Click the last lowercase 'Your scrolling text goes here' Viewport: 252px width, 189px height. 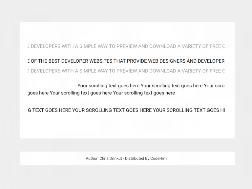(x=144, y=93)
